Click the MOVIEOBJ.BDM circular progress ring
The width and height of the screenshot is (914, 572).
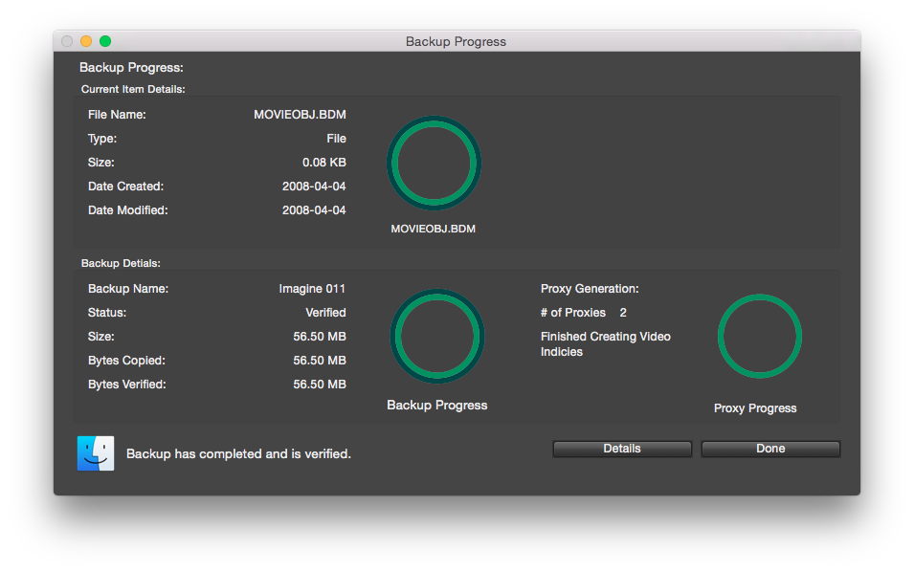point(434,164)
